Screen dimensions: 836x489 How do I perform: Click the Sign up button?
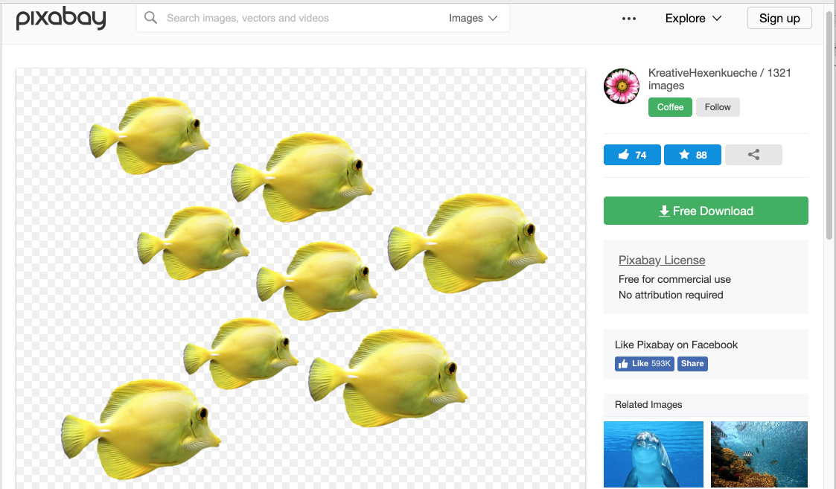tap(779, 19)
